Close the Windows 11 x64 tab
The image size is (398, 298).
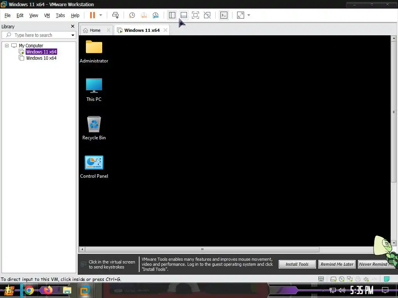tap(165, 30)
